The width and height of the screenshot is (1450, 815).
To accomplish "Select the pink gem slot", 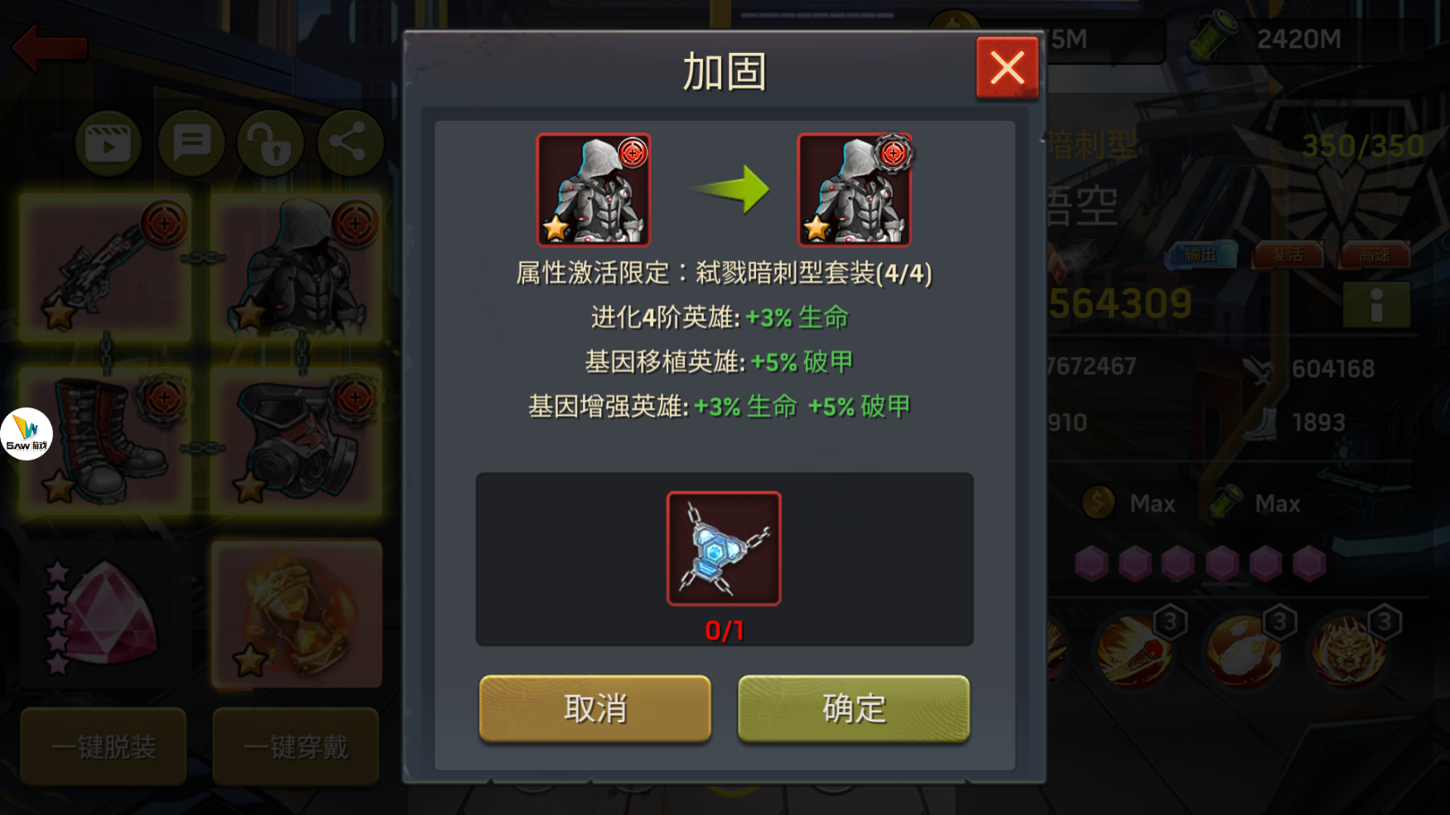I will [x=104, y=615].
